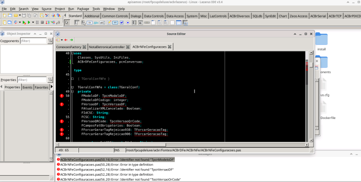Pick the TToggleBox component icon
361x182 pixels.
coord(115,23)
